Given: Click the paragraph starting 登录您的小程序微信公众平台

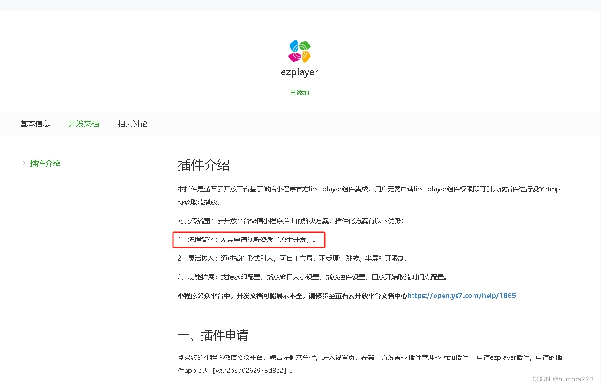Looking at the screenshot, I should click(370, 364).
